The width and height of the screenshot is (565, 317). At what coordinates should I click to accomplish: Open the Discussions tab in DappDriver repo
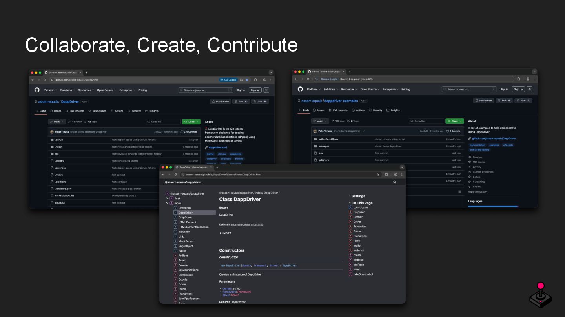point(97,111)
